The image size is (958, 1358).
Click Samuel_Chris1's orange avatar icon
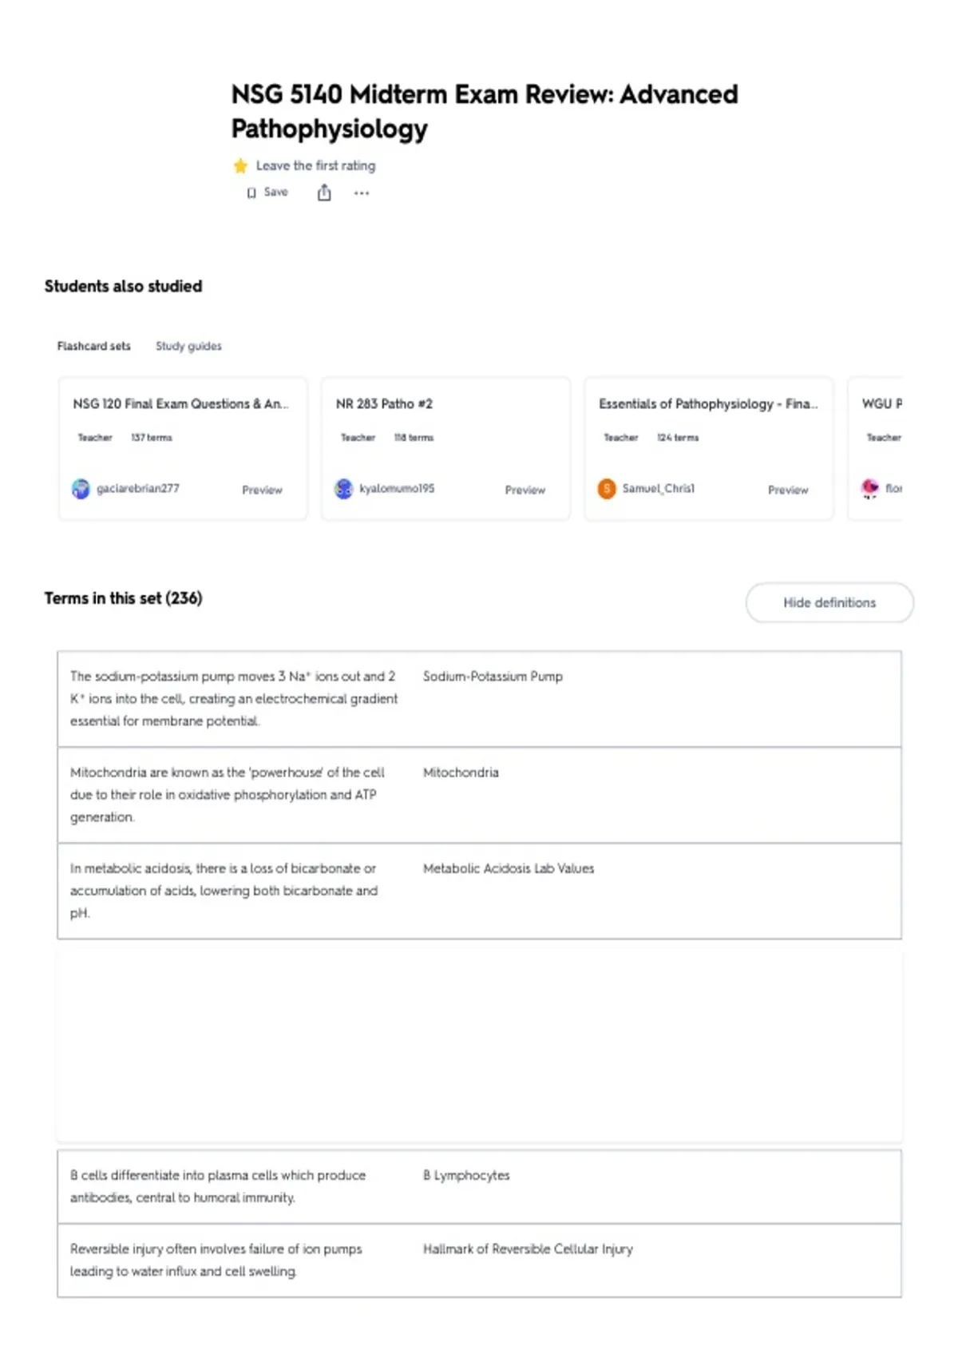point(607,488)
